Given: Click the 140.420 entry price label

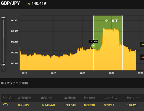Looking at the screenshot, I should point(93,42).
